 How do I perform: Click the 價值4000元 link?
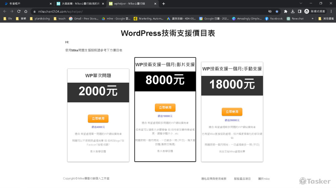click(98, 127)
